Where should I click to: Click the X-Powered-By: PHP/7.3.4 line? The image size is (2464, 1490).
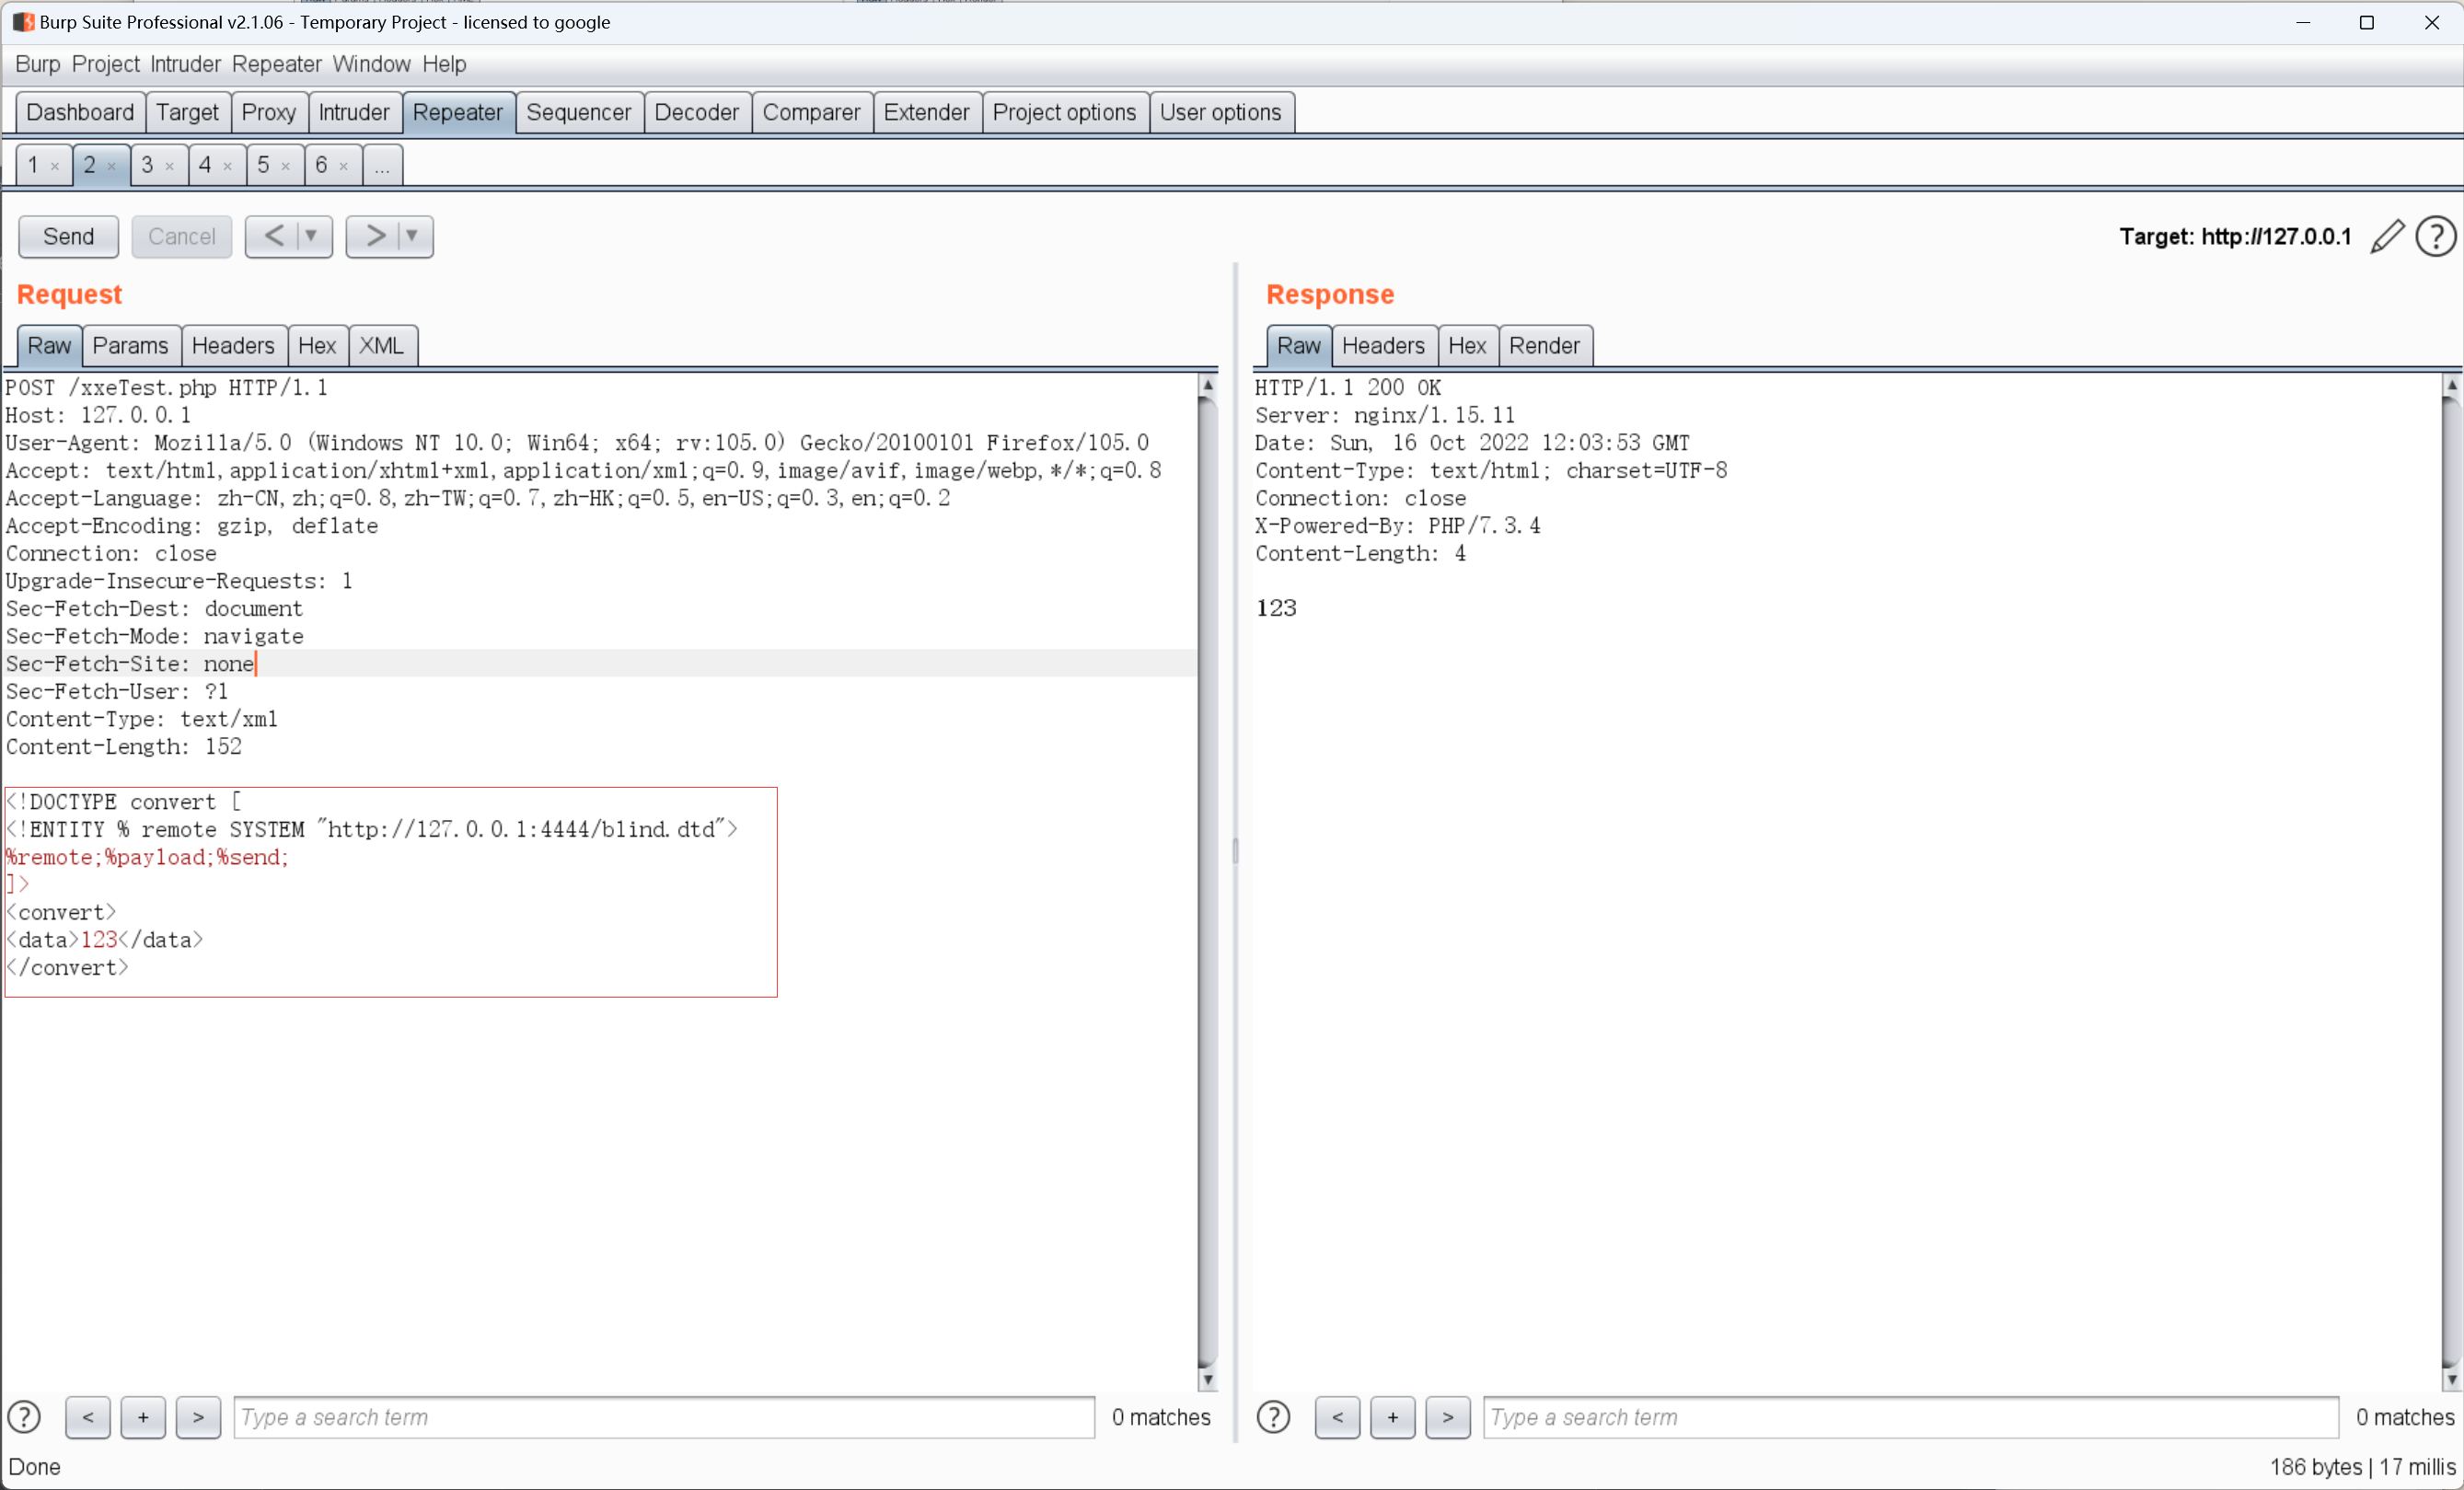[x=1398, y=526]
